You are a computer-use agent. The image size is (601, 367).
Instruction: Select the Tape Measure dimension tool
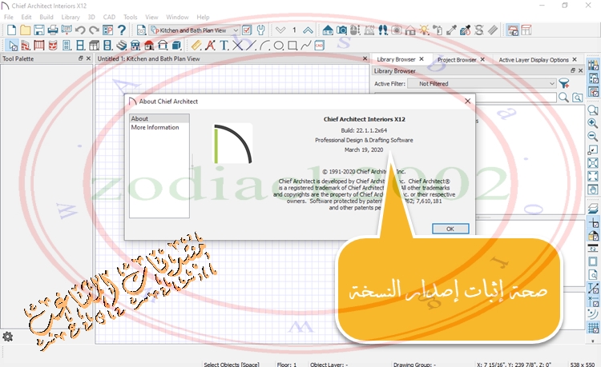196,46
